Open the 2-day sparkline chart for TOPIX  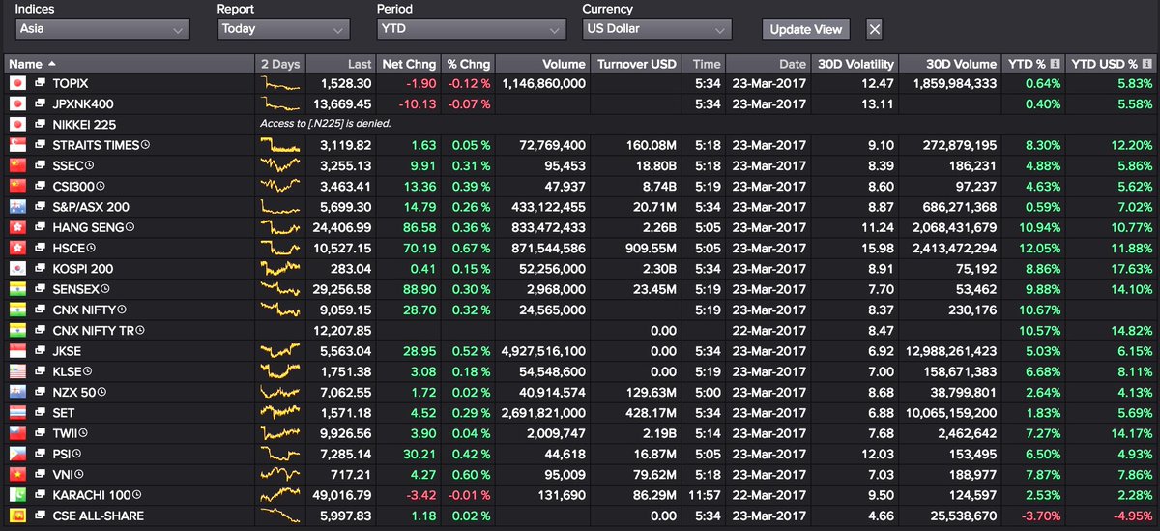tap(281, 84)
